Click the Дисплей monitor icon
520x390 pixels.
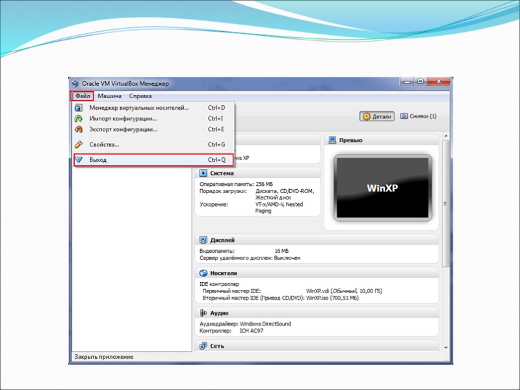click(x=203, y=240)
